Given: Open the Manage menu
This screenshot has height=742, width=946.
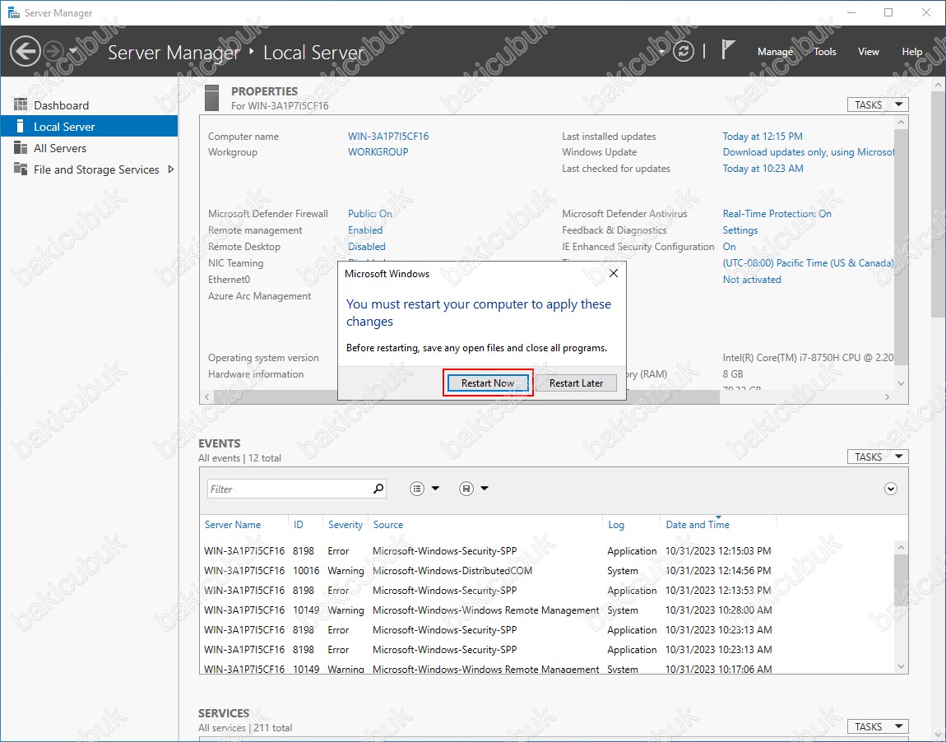Looking at the screenshot, I should click(775, 52).
